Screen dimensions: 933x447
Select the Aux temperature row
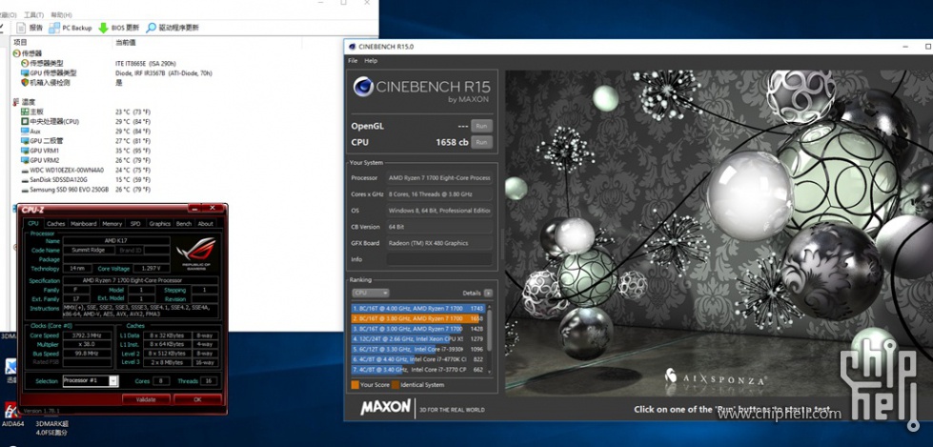30,131
